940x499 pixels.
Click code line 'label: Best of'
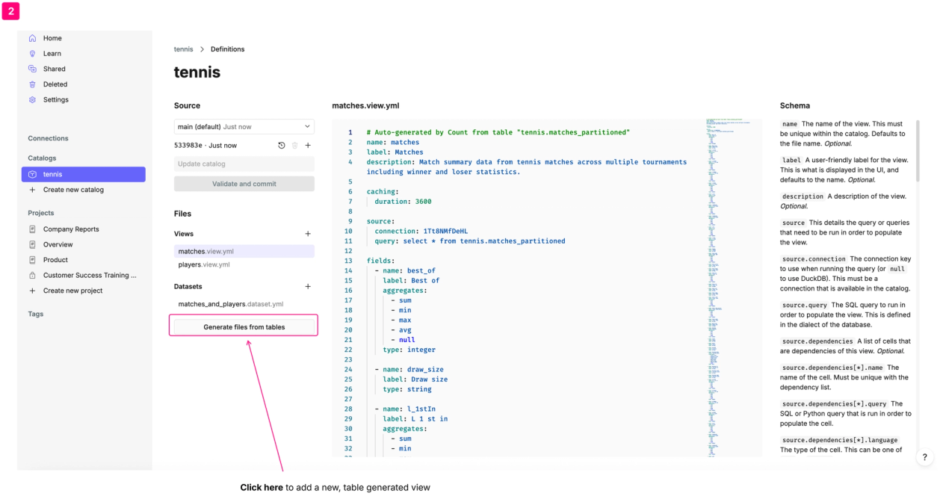click(411, 281)
